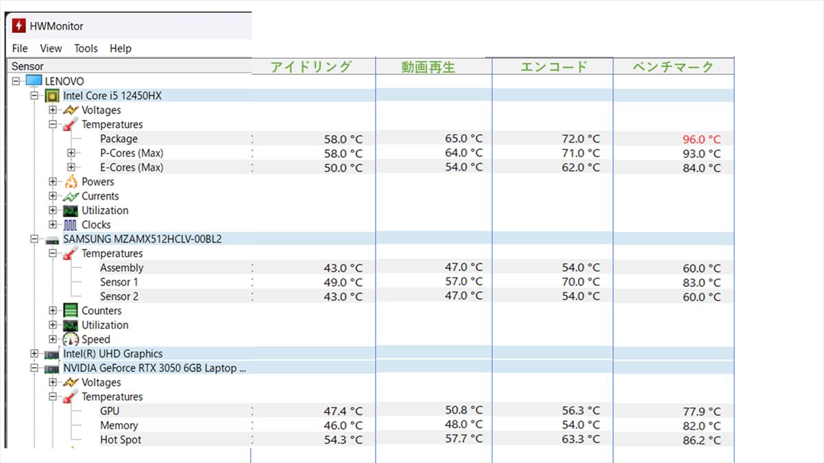Expand the E-Cores (Max) row
824x463 pixels.
tap(71, 167)
